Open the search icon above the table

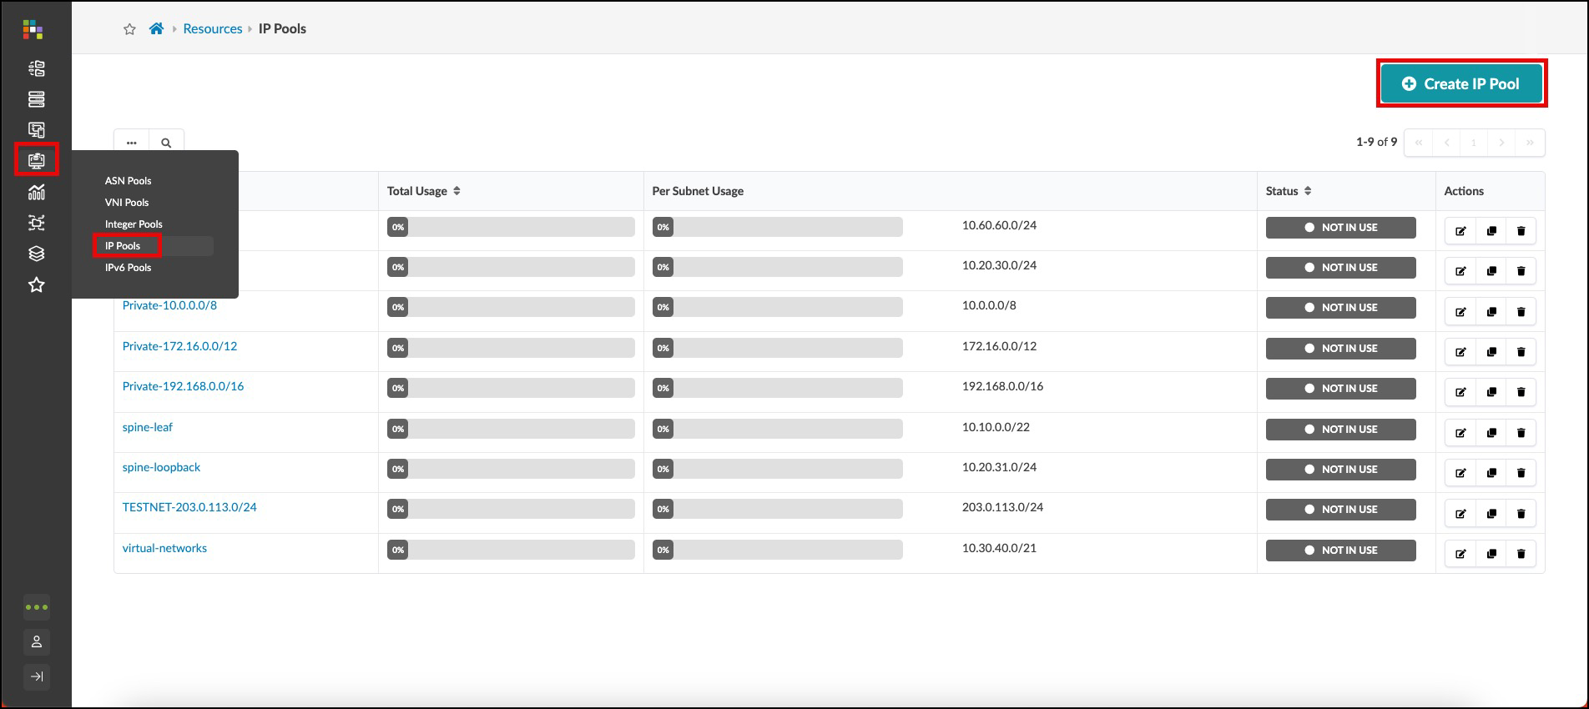166,143
